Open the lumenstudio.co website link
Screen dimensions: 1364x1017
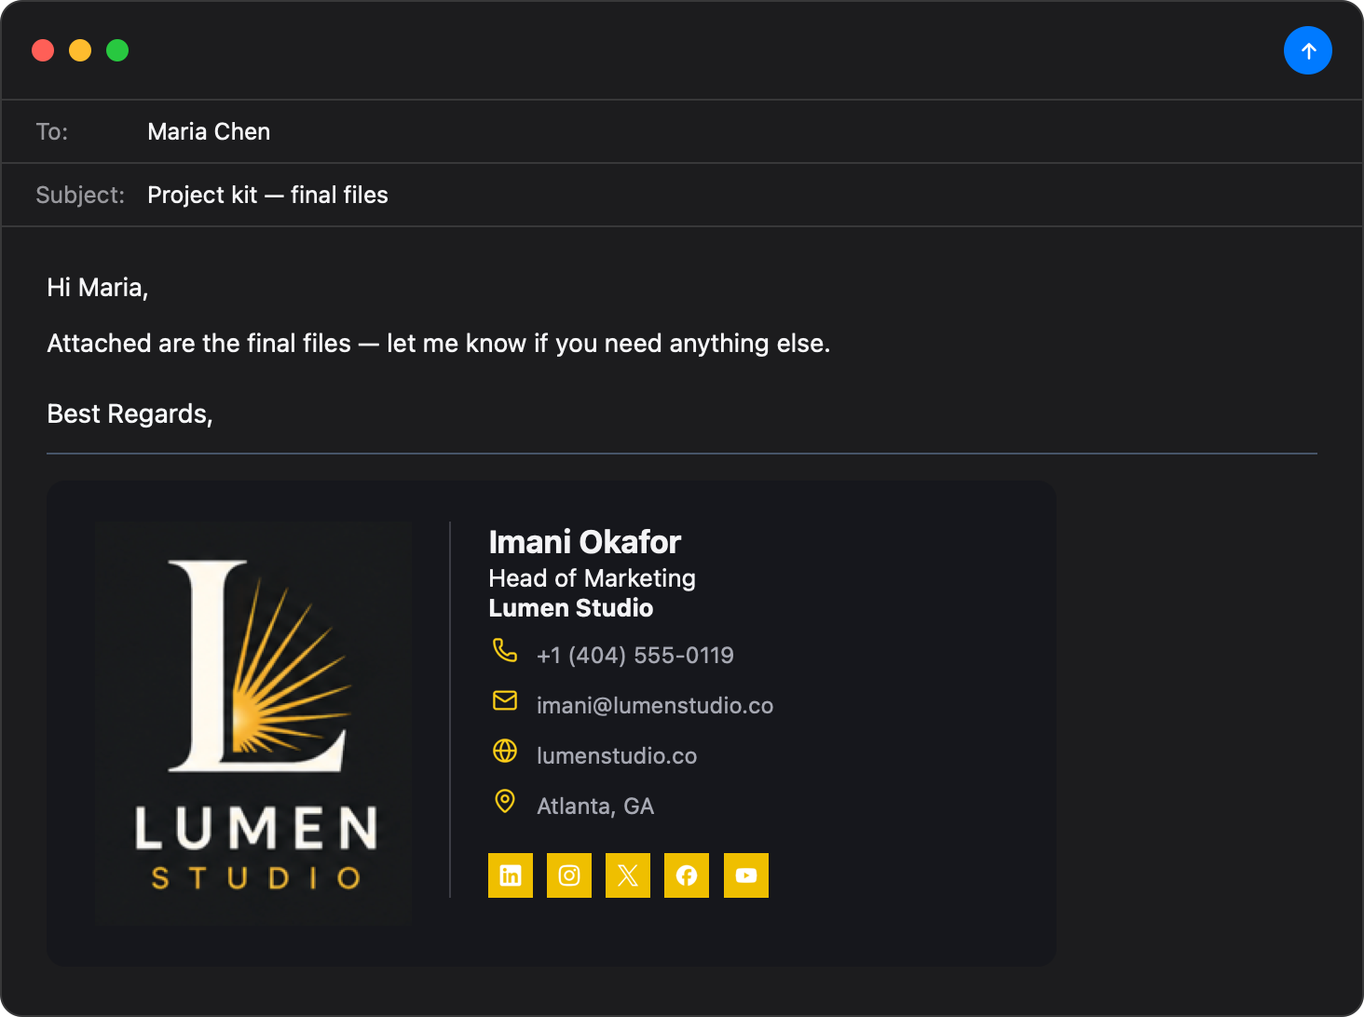pos(617,756)
